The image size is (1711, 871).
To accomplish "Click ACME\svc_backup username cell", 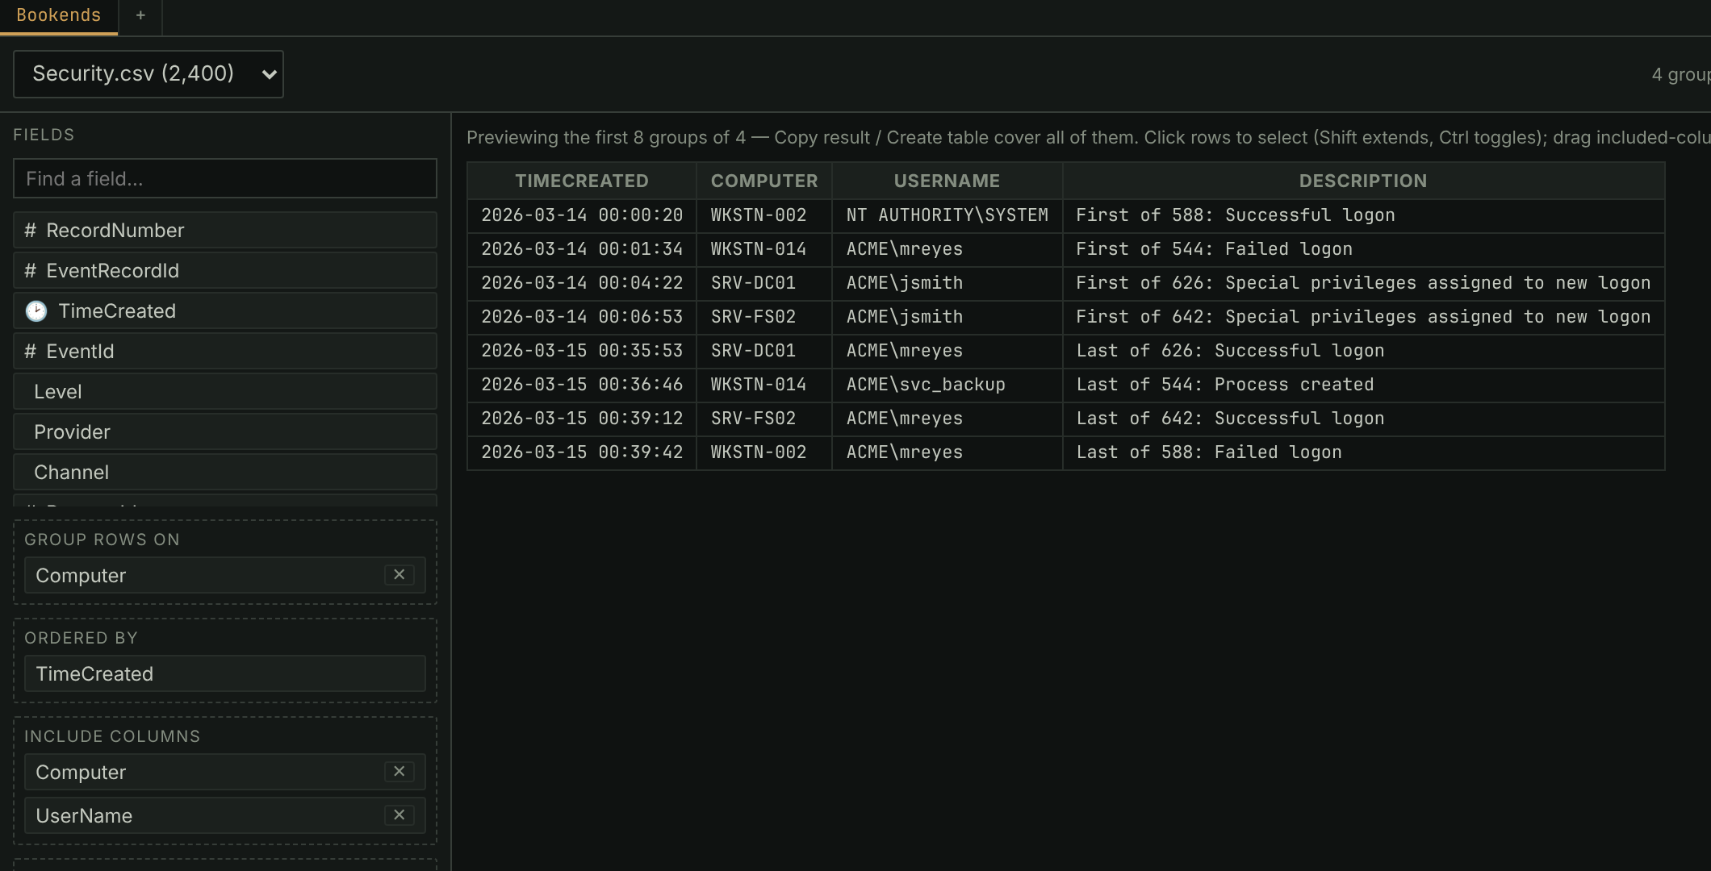I will click(947, 385).
